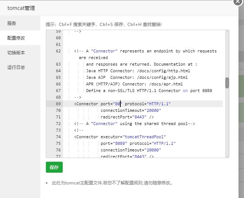
Task: Select the 配置修改 tab
Action: click(20, 38)
